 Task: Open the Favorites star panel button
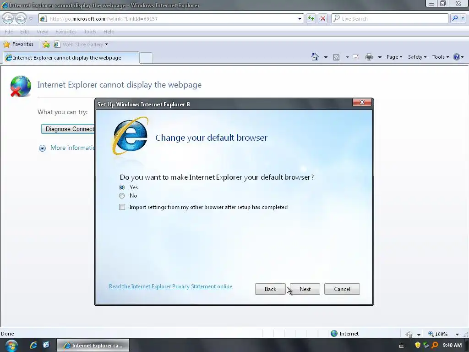click(18, 44)
